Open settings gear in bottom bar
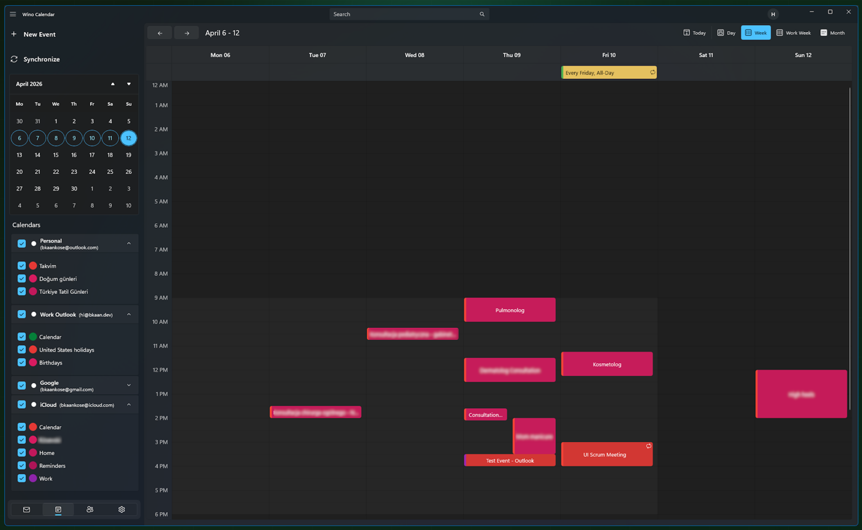The height and width of the screenshot is (530, 862). pos(121,509)
